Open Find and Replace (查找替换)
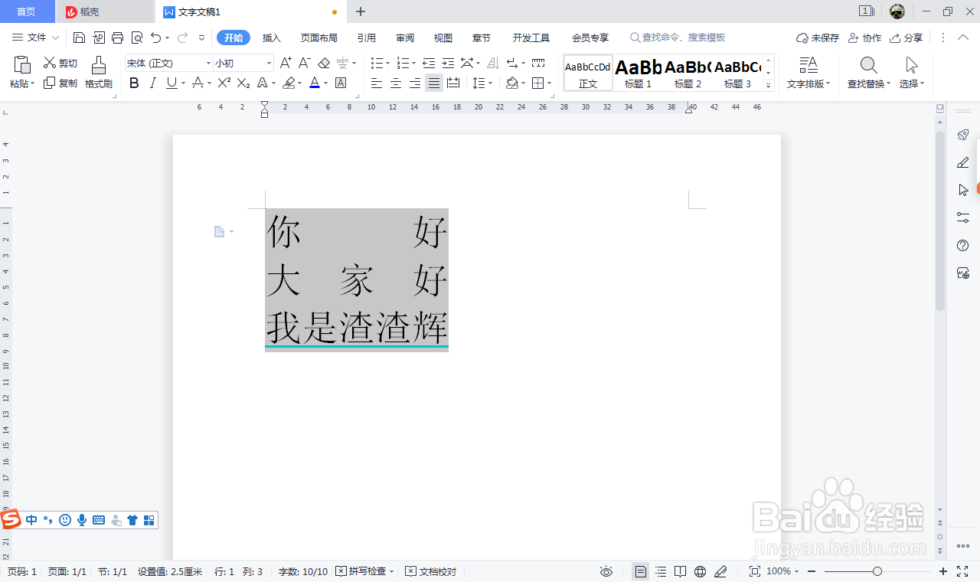This screenshot has height=582, width=980. pos(867,73)
